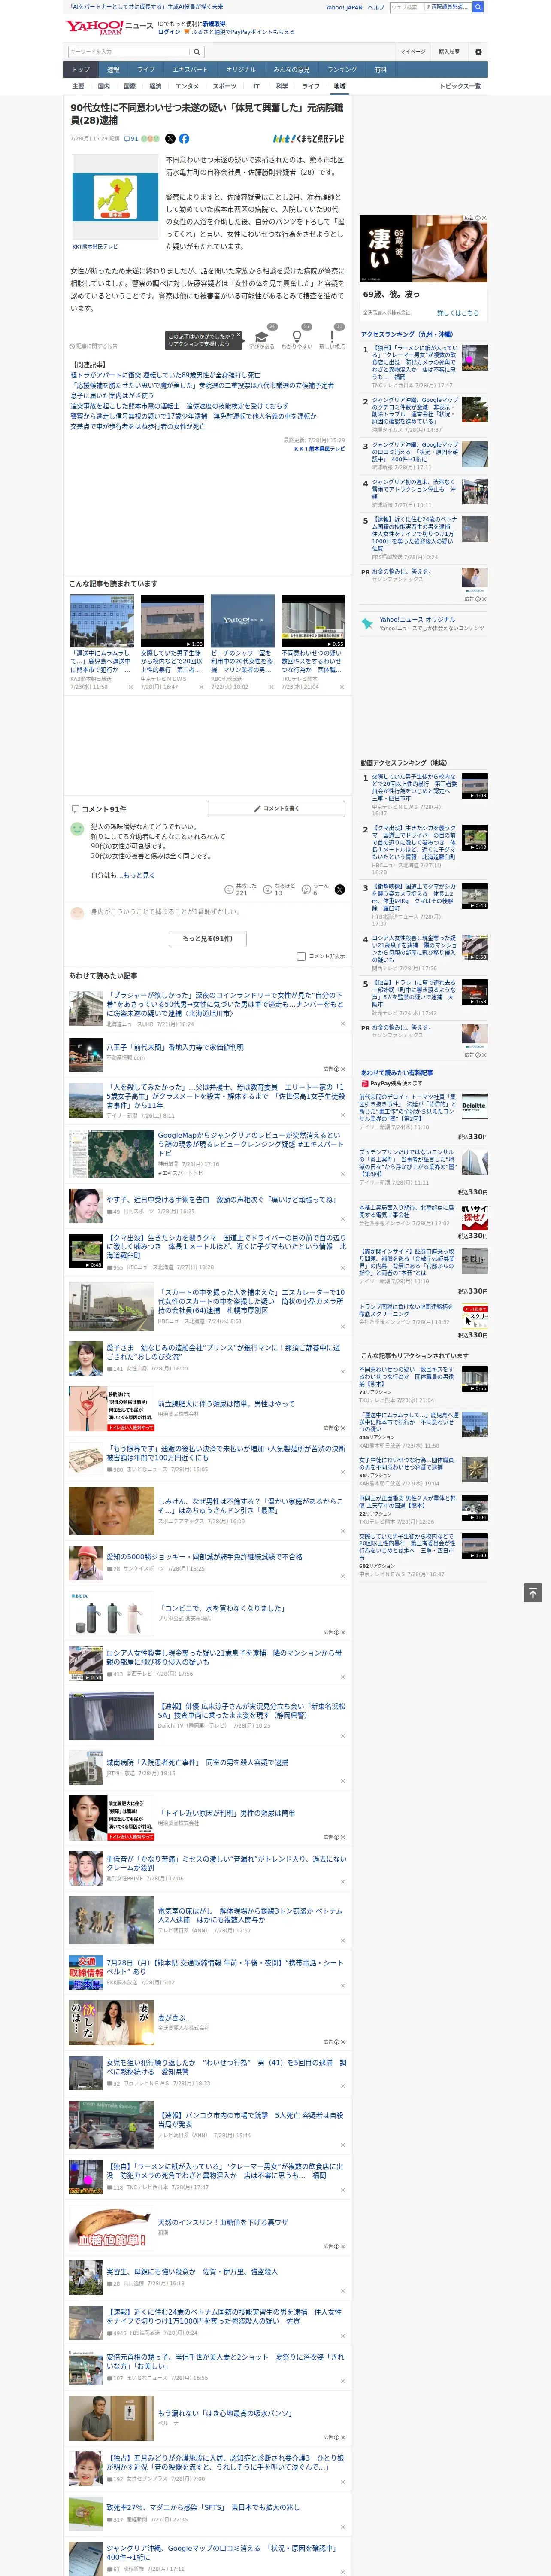Share first comment on X
Screen dimensions: 551x2576
(x=340, y=889)
